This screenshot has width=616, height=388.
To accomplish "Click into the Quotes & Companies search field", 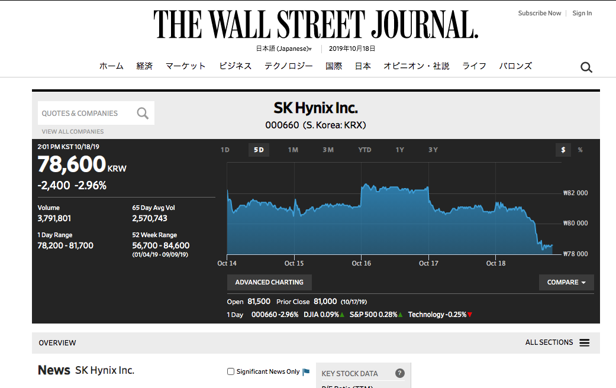I will point(86,113).
